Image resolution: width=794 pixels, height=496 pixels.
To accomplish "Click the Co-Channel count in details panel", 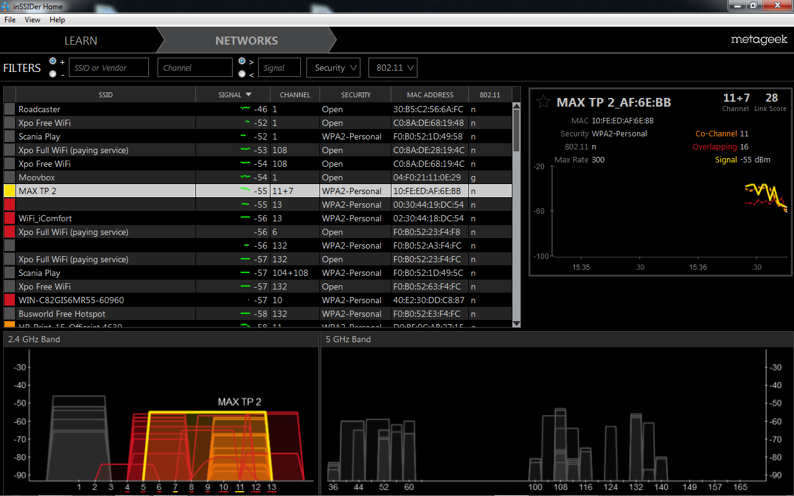I will (744, 133).
